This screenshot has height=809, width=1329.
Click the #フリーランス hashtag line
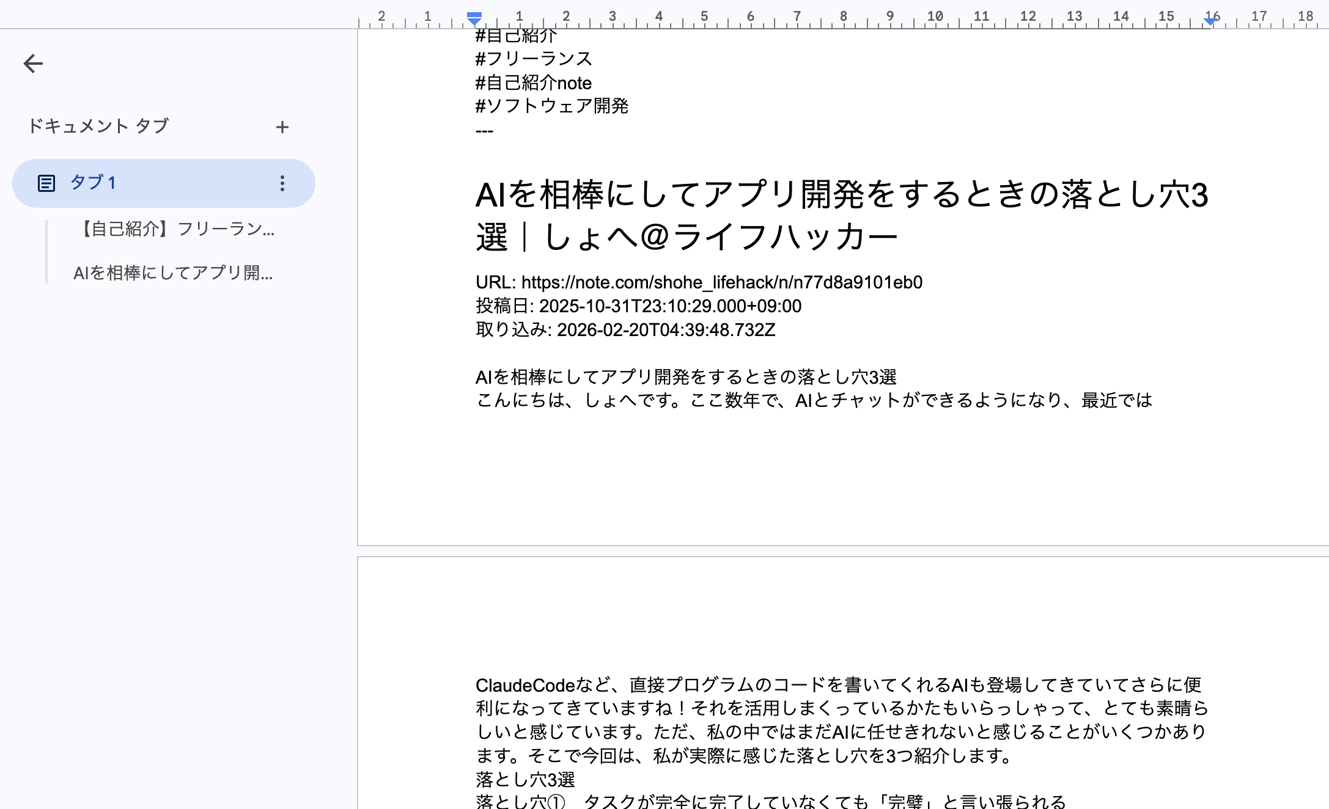(x=534, y=59)
